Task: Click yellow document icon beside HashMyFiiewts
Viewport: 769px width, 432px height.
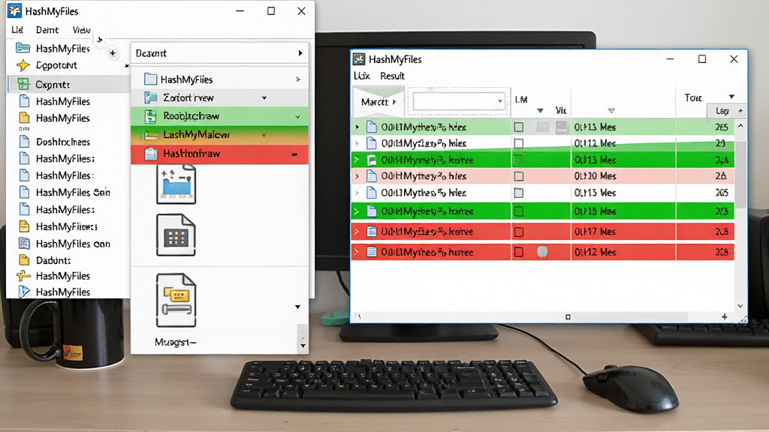Action: coord(23,226)
